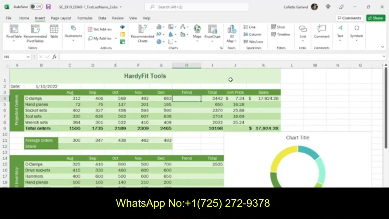Viewport: 389px width, 219px height.
Task: Open the Illustrations menu
Action: click(73, 33)
